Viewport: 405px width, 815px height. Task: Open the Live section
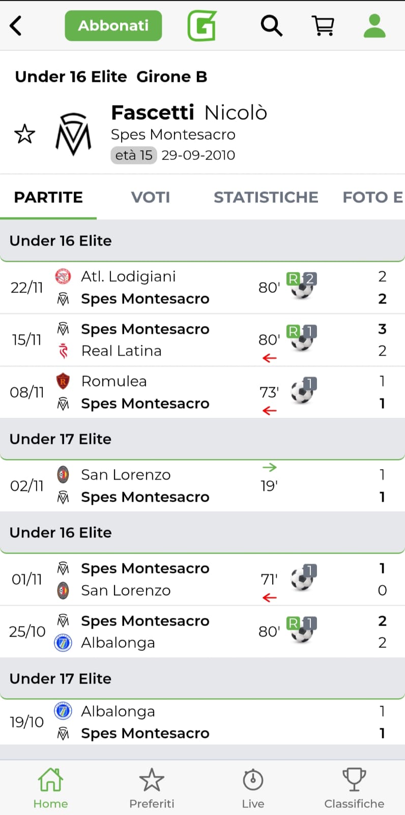click(253, 787)
